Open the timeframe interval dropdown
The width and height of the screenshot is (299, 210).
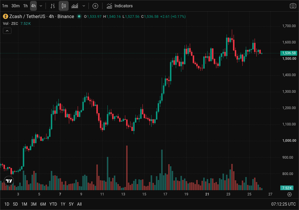(x=41, y=6)
